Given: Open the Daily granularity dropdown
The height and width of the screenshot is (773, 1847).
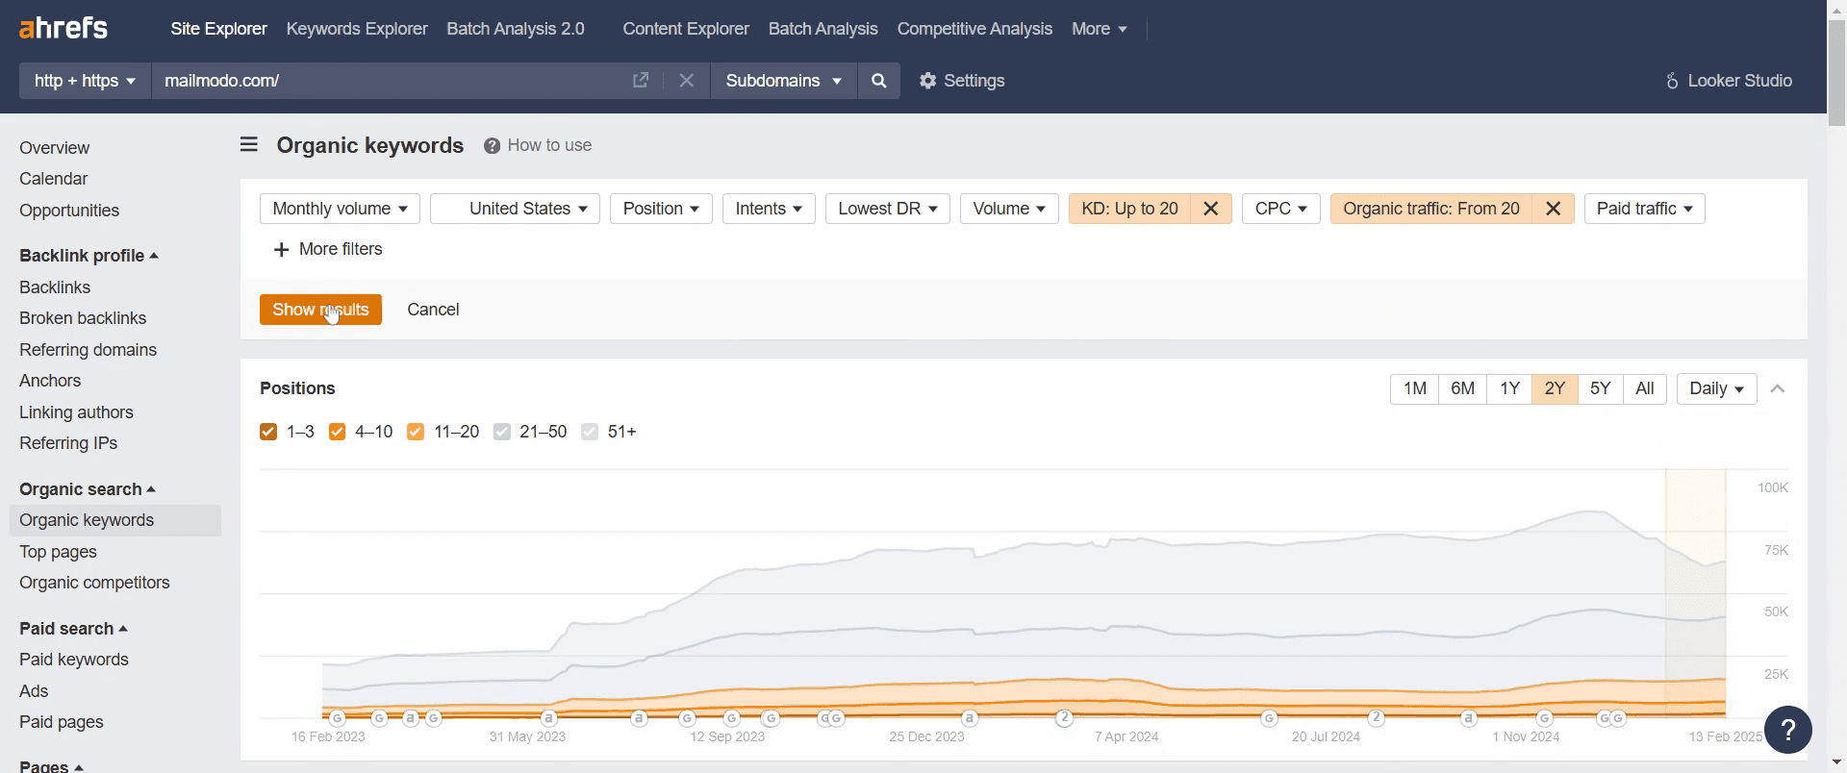Looking at the screenshot, I should tap(1716, 388).
